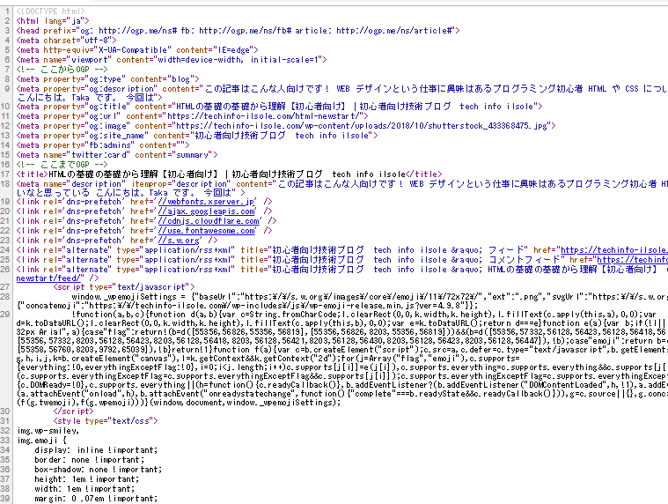Click 'height: 1em !important;' line

pyautogui.click(x=87, y=479)
